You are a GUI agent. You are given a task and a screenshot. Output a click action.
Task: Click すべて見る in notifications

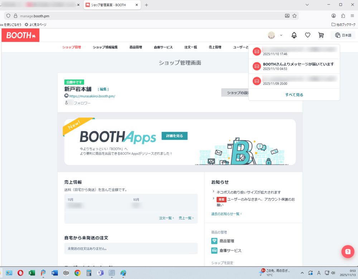pos(294,95)
